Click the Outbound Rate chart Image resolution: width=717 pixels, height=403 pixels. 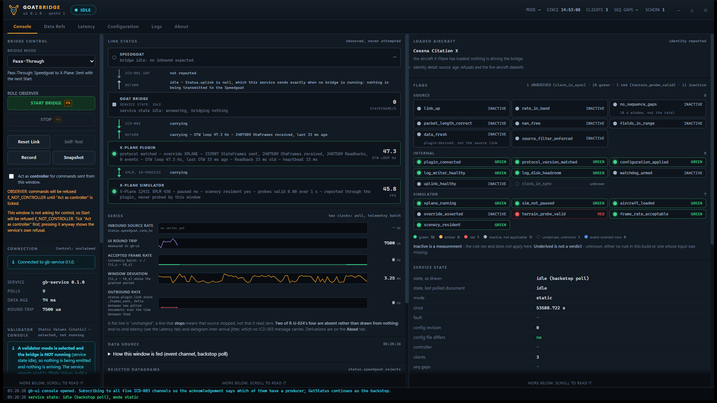(263, 303)
